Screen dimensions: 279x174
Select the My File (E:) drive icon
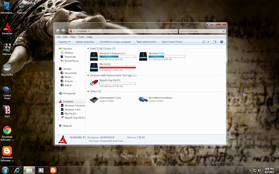click(94, 67)
